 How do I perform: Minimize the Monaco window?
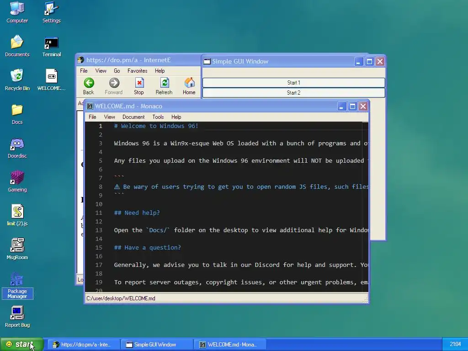(x=342, y=106)
